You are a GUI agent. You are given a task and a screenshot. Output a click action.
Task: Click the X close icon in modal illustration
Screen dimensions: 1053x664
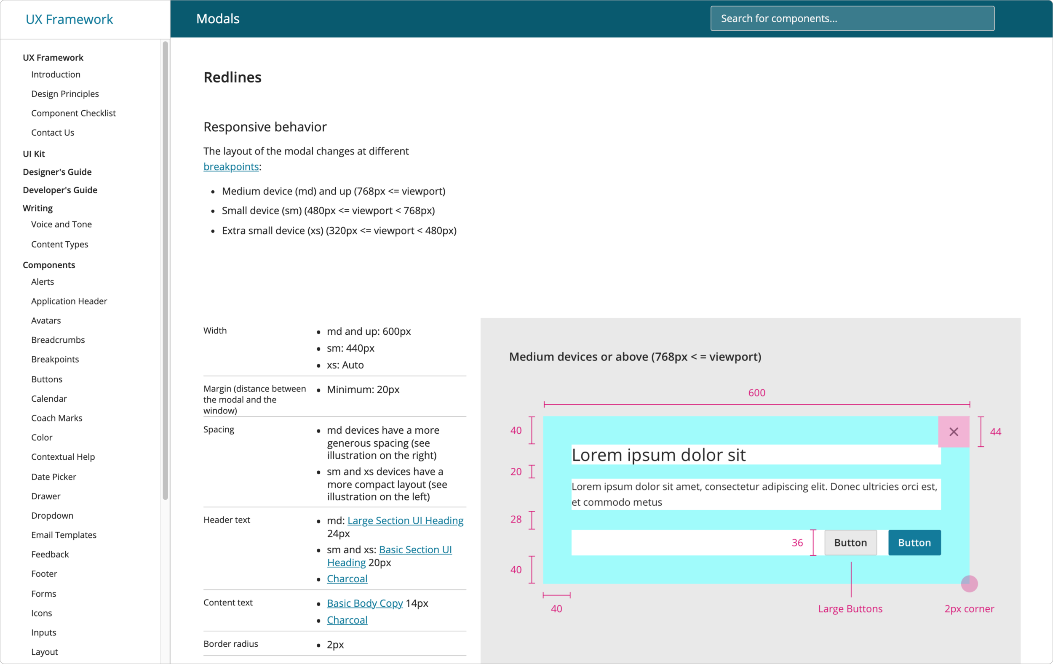[953, 432]
